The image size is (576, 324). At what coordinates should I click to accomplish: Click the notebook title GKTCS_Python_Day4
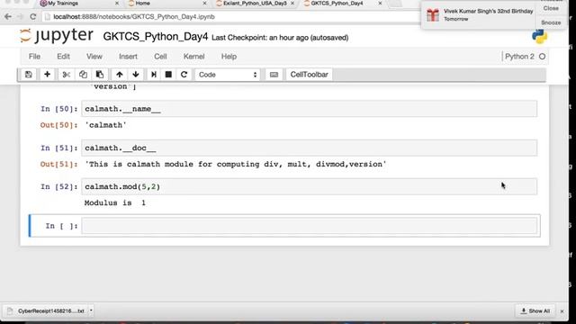(x=156, y=37)
